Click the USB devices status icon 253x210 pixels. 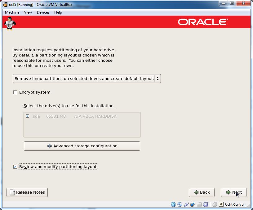pyautogui.click(x=186, y=204)
